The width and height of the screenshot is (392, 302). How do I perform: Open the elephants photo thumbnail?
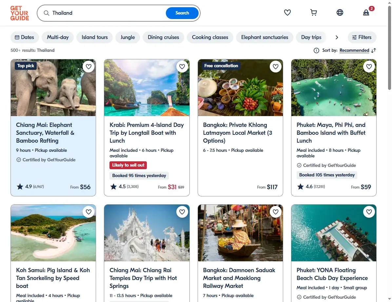(x=53, y=88)
